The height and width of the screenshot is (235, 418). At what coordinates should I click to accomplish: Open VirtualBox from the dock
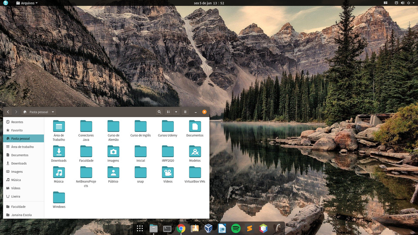click(209, 228)
